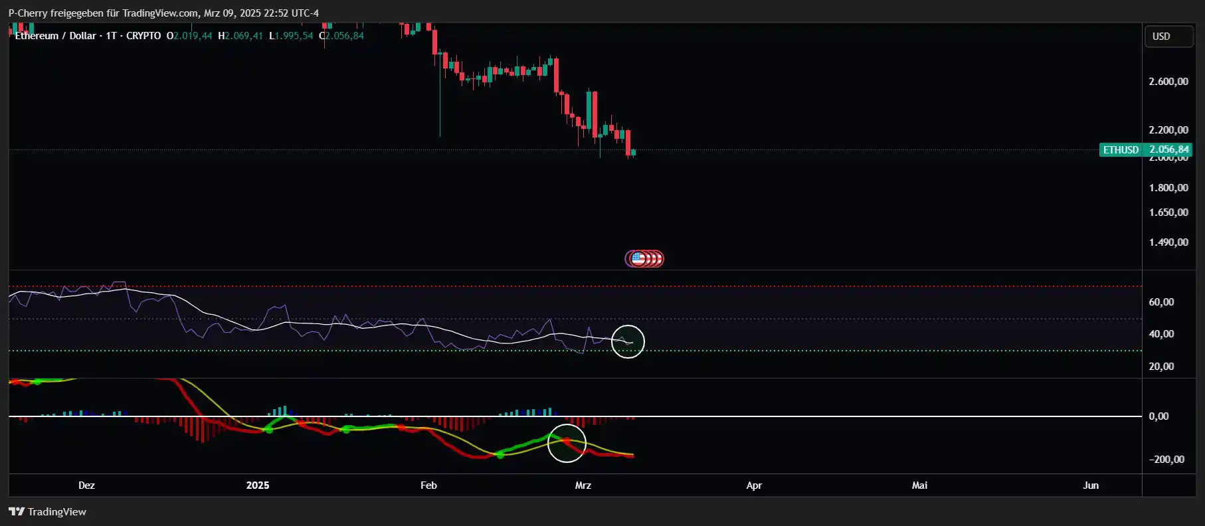Click the Mrz label on time axis
The width and height of the screenshot is (1205, 526).
pyautogui.click(x=583, y=485)
